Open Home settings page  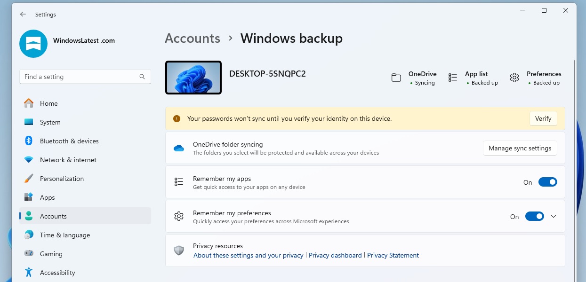85,103
